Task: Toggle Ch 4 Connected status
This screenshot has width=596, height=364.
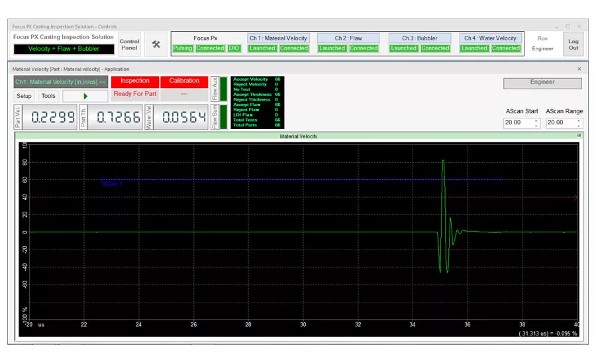Action: tap(506, 48)
